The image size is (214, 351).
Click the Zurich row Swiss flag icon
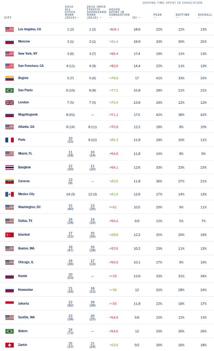[x=10, y=345]
